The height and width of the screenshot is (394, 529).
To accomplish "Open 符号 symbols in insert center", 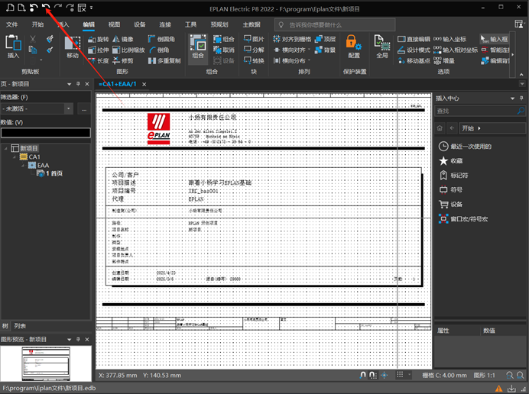I will (x=451, y=190).
